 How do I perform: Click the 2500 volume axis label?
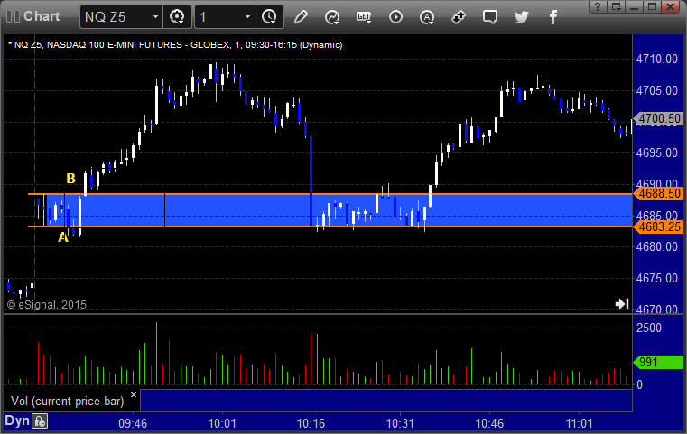tap(649, 328)
